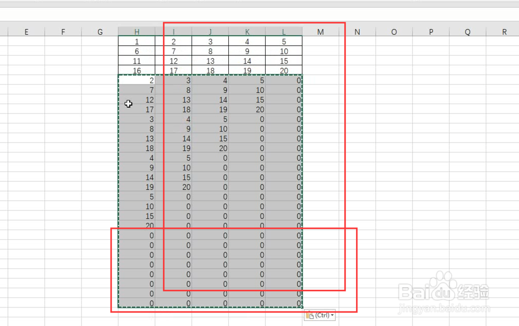Click the cell with 5 in column K

pyautogui.click(x=247, y=80)
